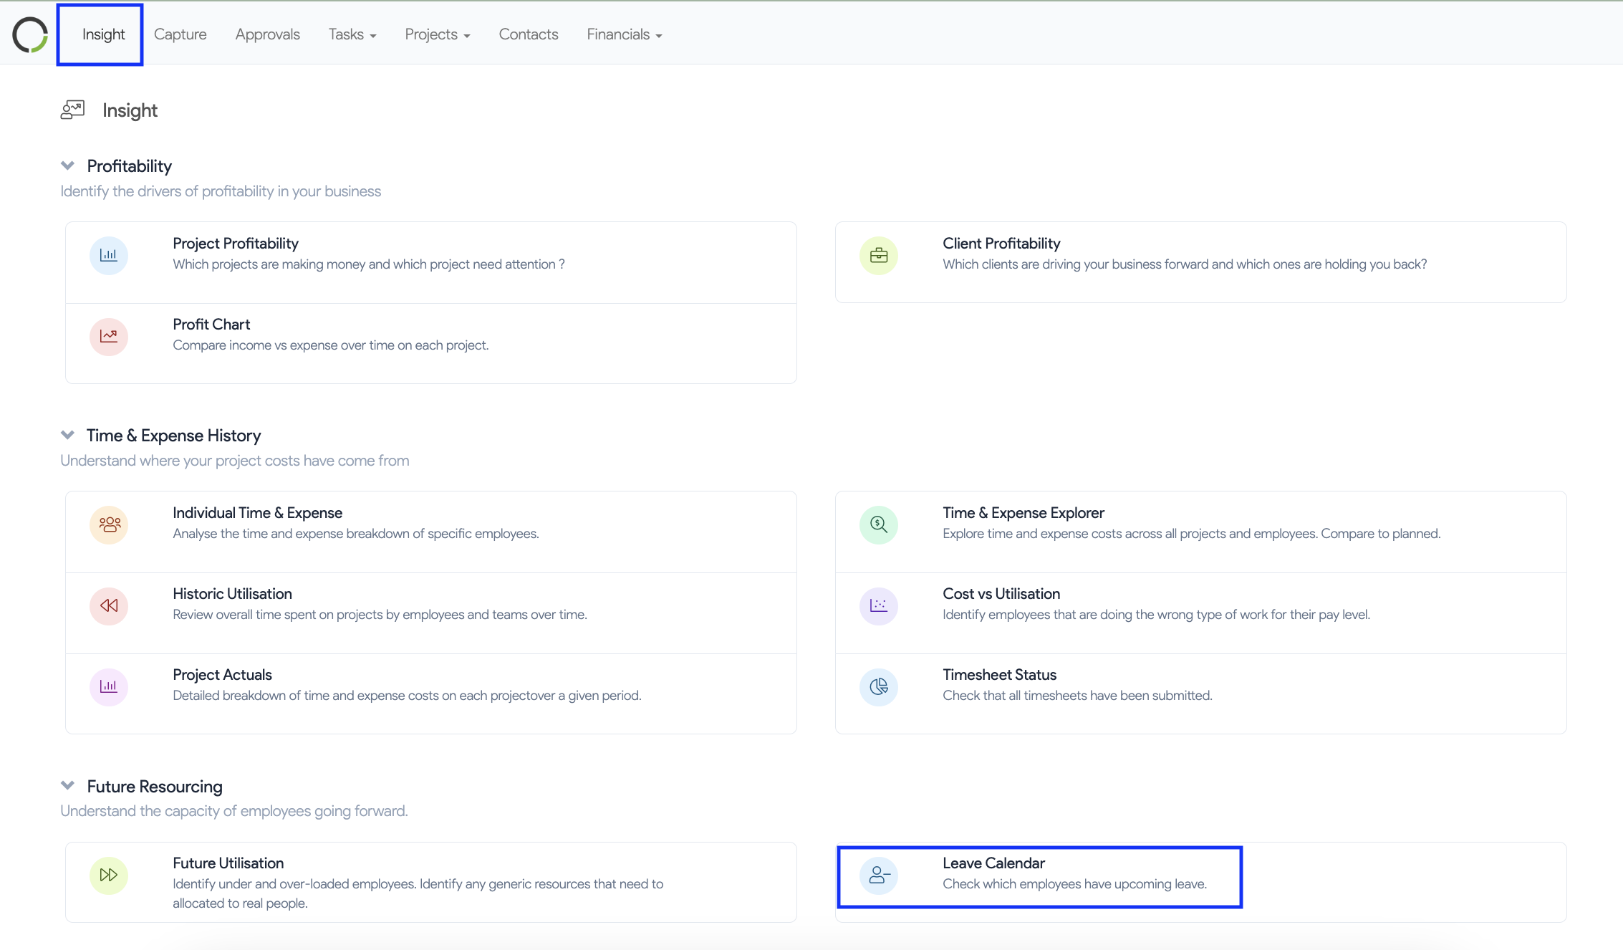Click the app logo circle icon
Image resolution: width=1623 pixels, height=950 pixels.
[30, 34]
